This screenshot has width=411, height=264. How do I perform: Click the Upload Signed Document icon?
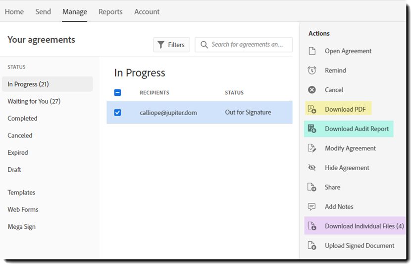[x=312, y=245]
